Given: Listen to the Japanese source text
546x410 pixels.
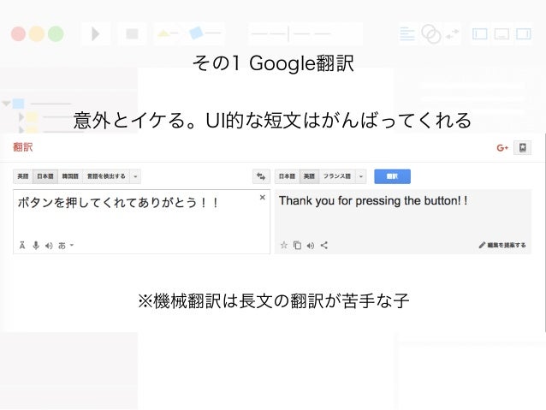Looking at the screenshot, I should pos(49,246).
